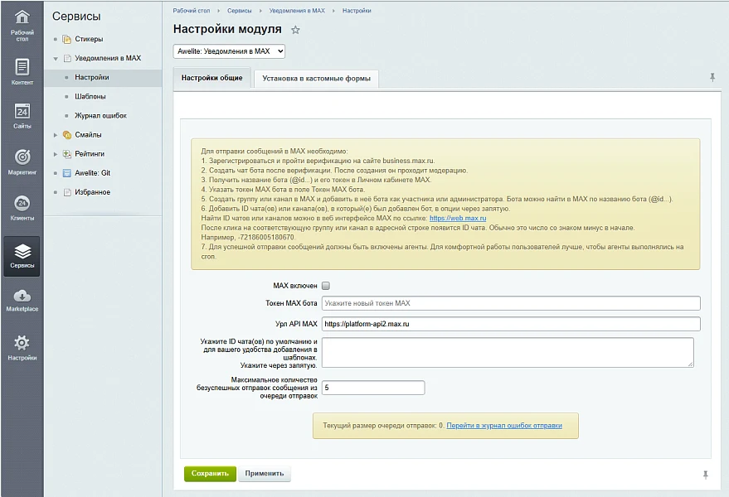Open the Маркетинг target icon
The image size is (729, 497).
pos(22,157)
